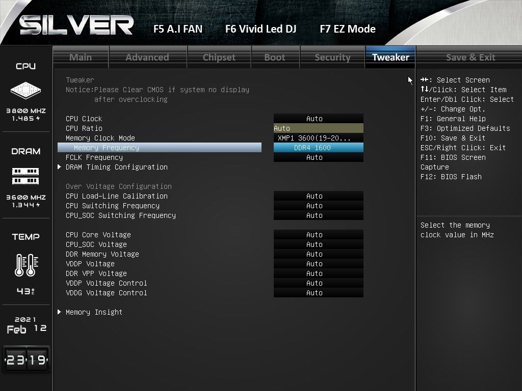Click the CPU 3800 MHZ reading

[x=26, y=110]
